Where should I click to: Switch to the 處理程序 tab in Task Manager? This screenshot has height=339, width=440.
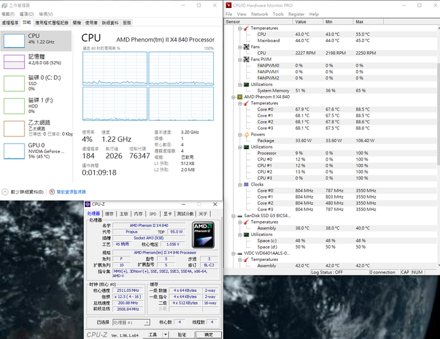pyautogui.click(x=10, y=23)
